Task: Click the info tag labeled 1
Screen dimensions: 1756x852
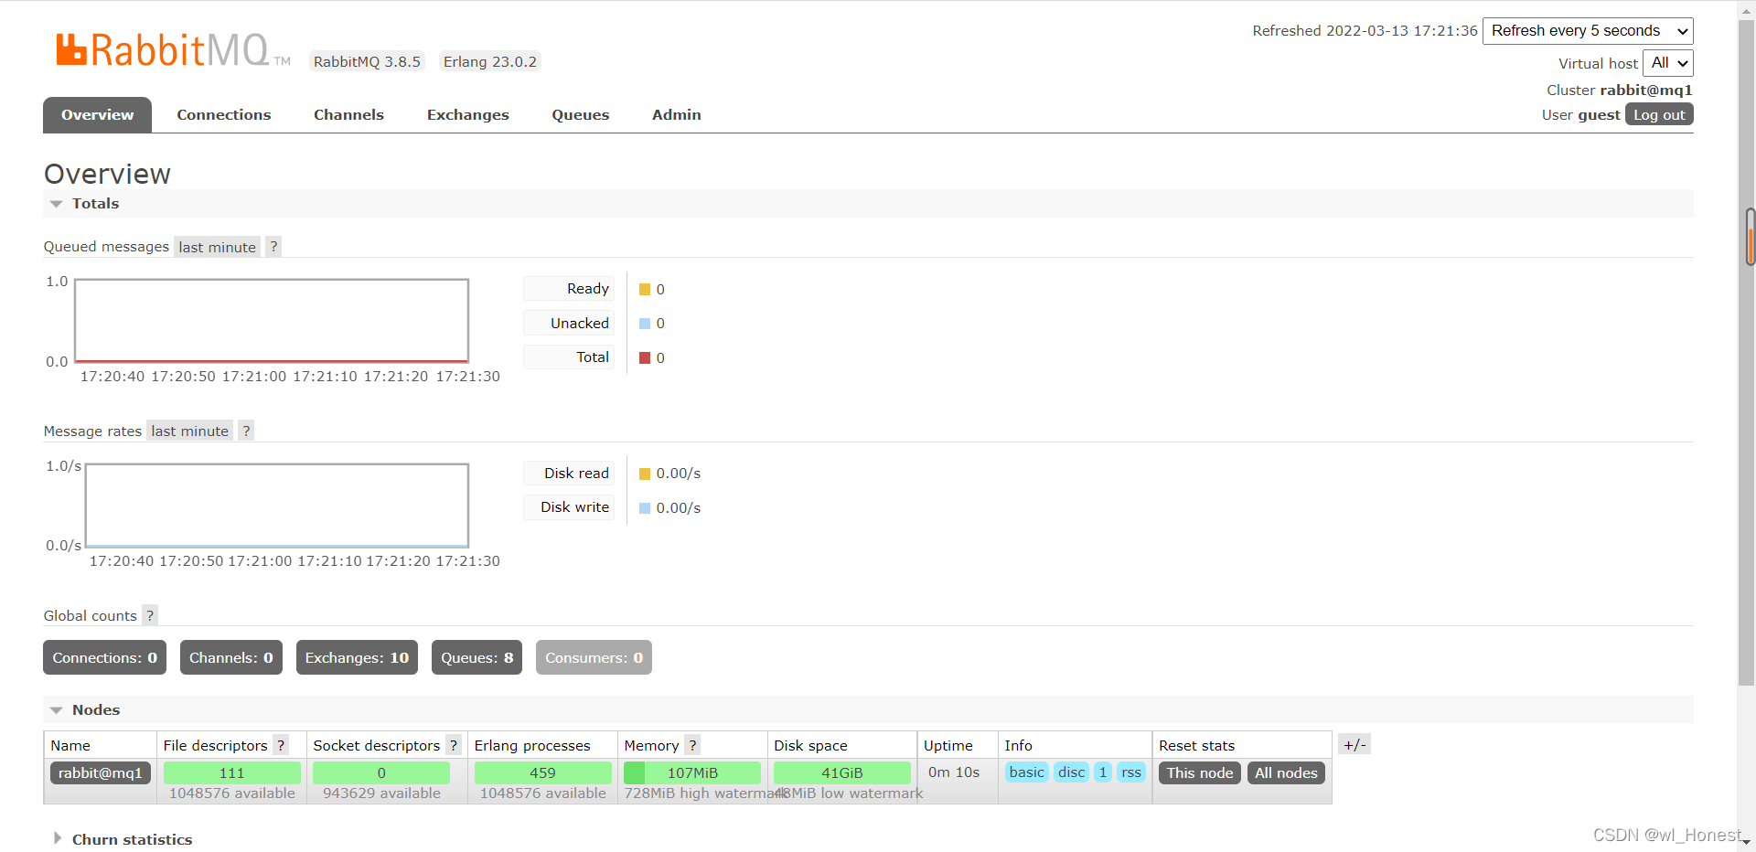Action: click(1103, 772)
